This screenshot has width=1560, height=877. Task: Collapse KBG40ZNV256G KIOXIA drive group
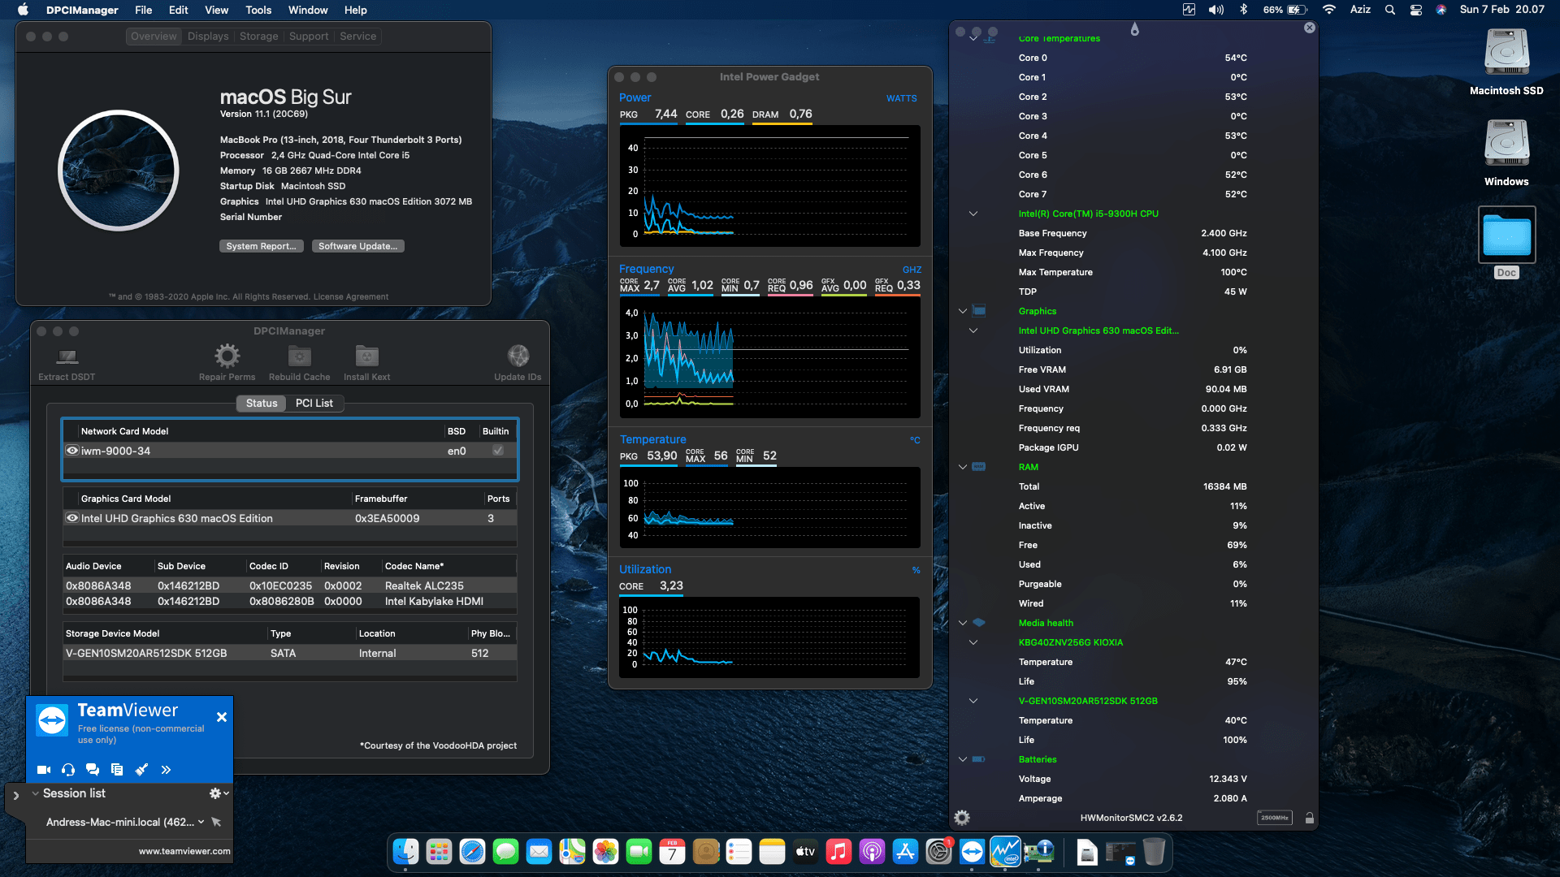[x=973, y=642]
